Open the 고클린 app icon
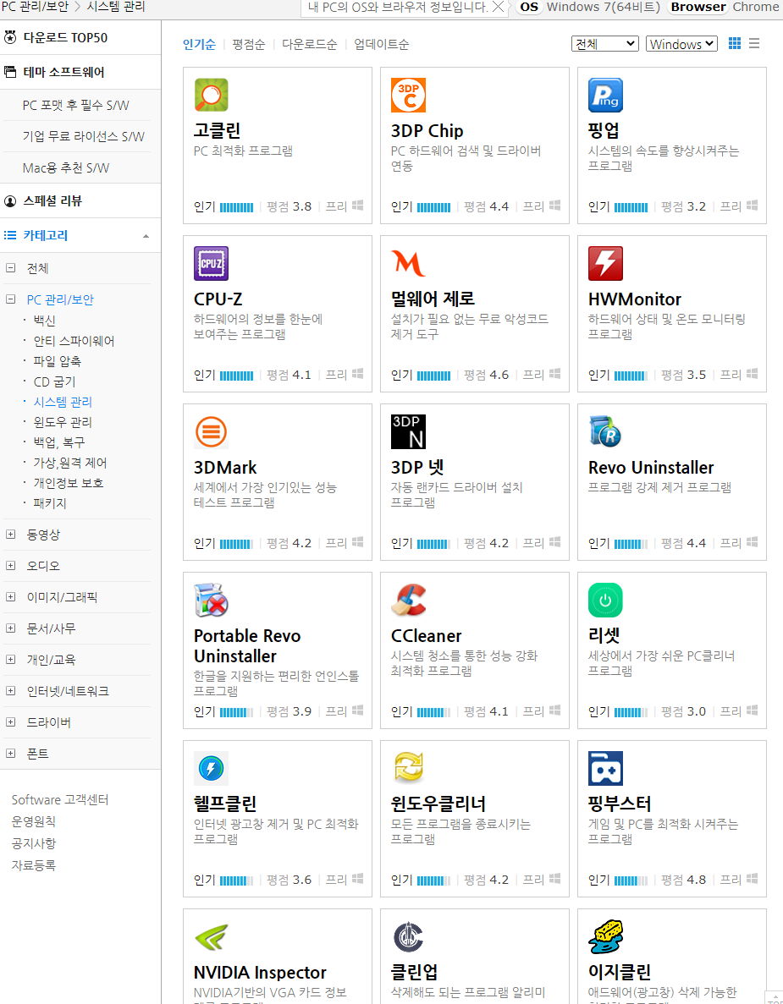Image resolution: width=783 pixels, height=1004 pixels. (211, 95)
